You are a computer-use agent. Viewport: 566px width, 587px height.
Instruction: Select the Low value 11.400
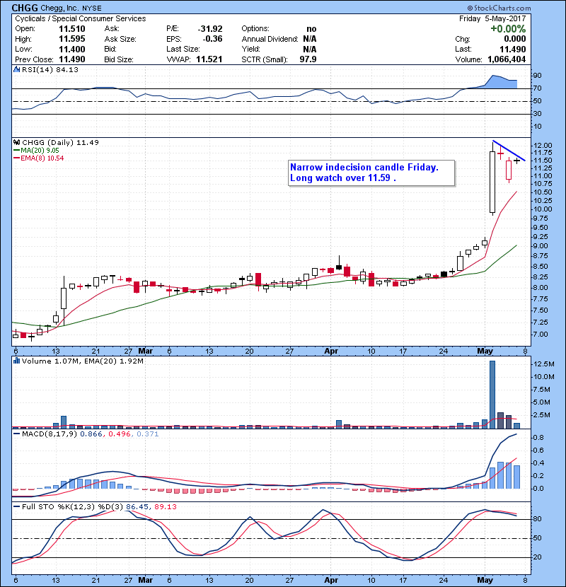pyautogui.click(x=72, y=49)
